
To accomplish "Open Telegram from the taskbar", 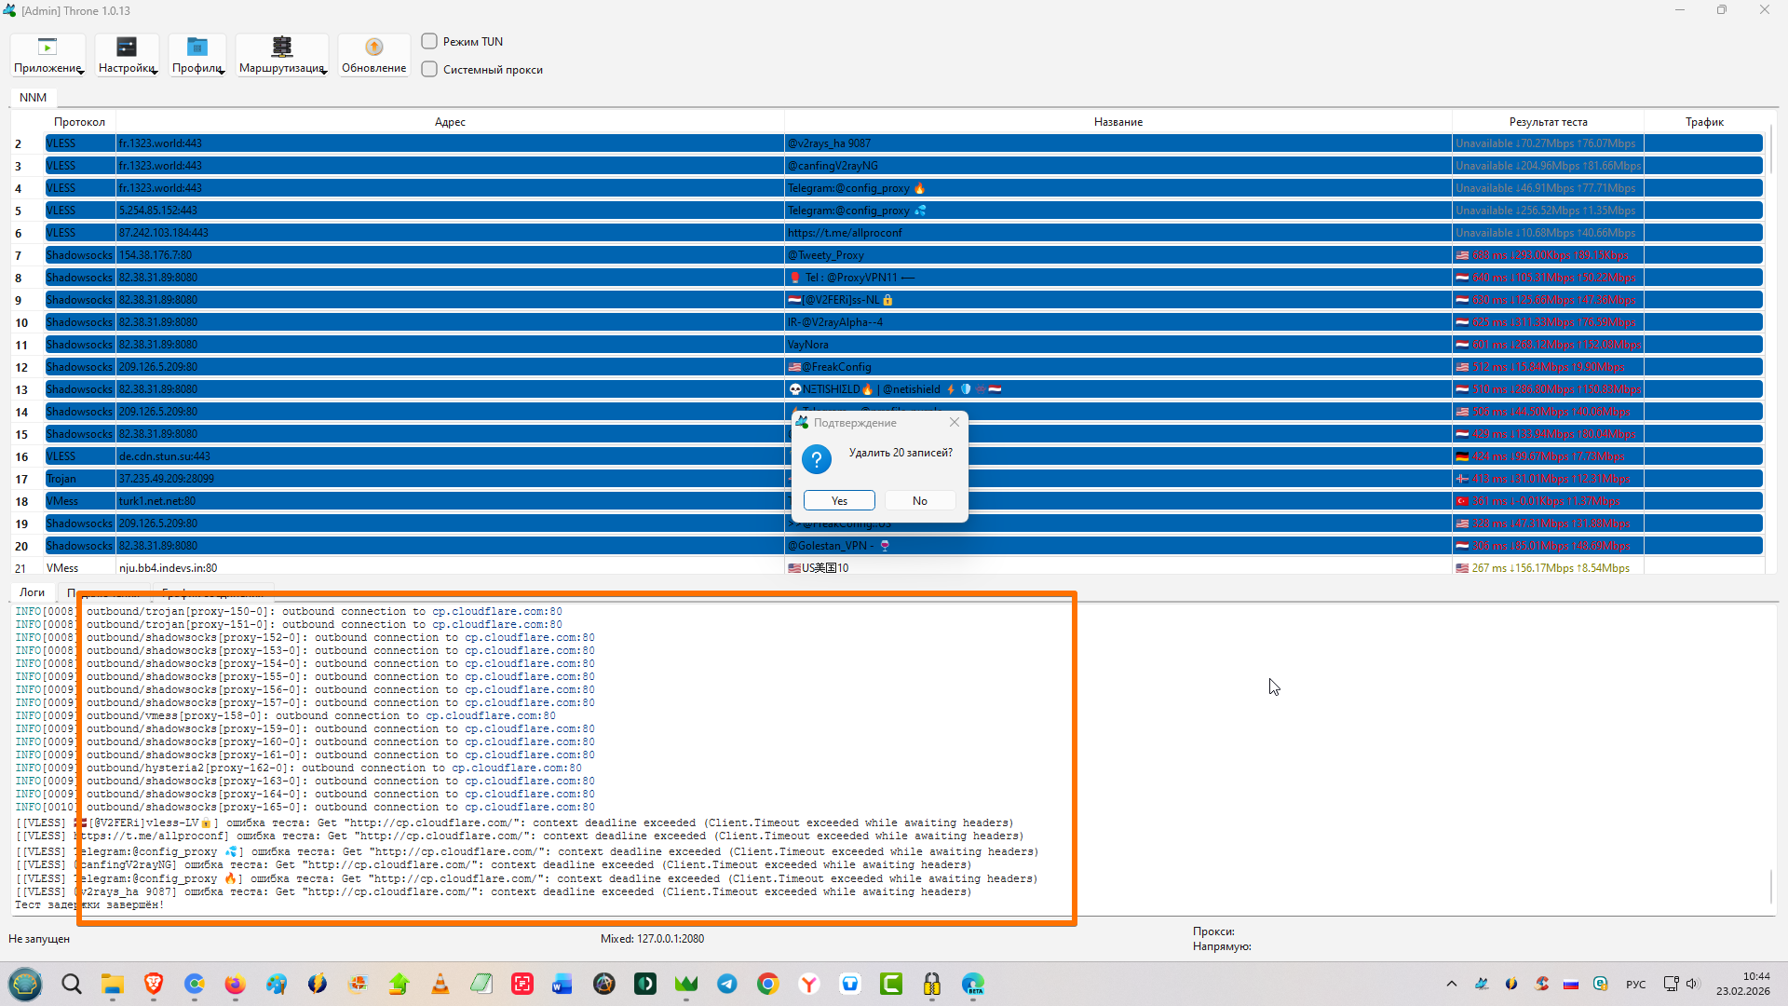I will click(x=727, y=984).
